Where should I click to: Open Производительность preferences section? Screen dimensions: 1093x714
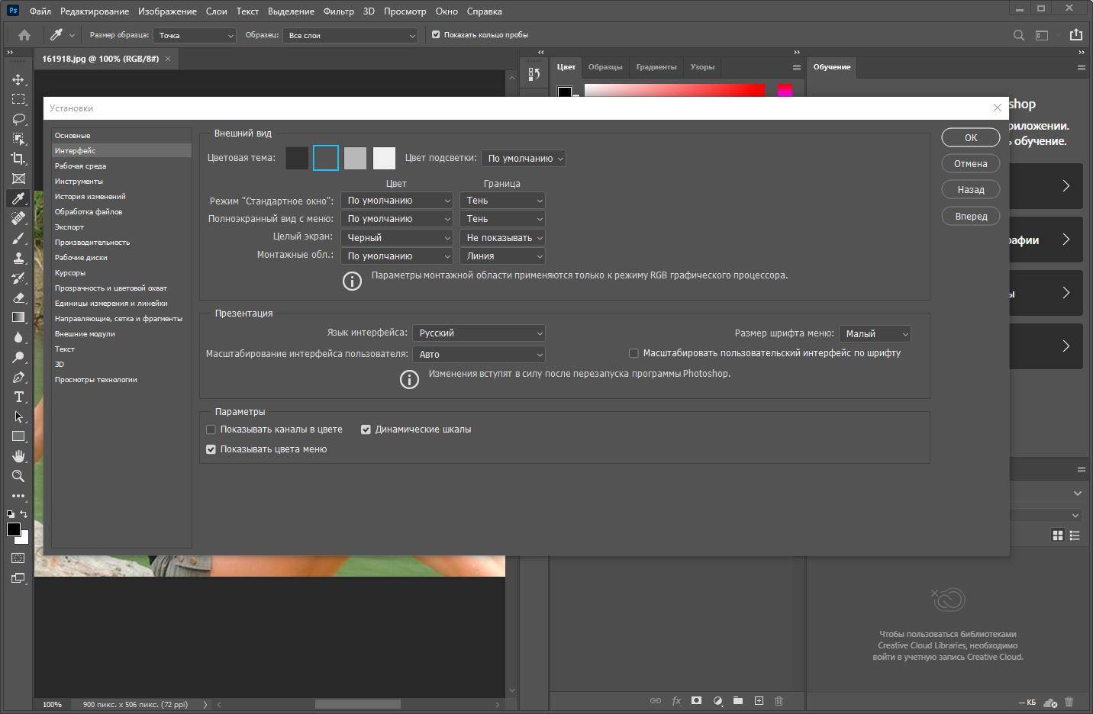(x=121, y=242)
